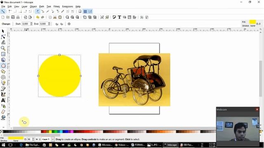
Task: Click the Windows Start button
Action: point(3,145)
